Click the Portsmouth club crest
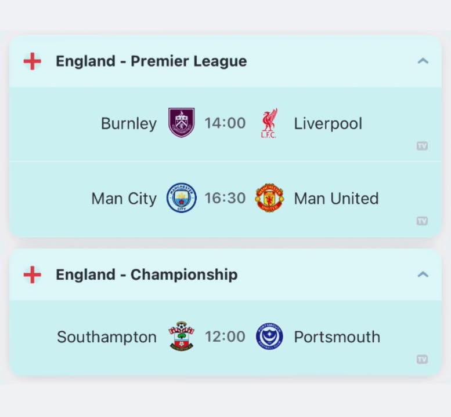 (269, 336)
